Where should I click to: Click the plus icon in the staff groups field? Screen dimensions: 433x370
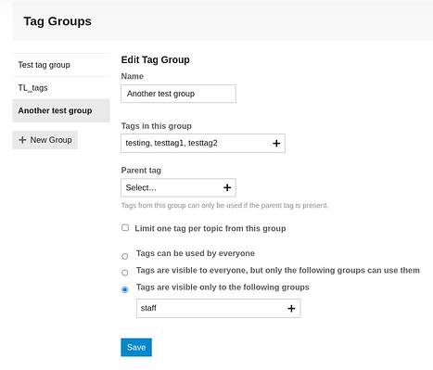pos(291,308)
